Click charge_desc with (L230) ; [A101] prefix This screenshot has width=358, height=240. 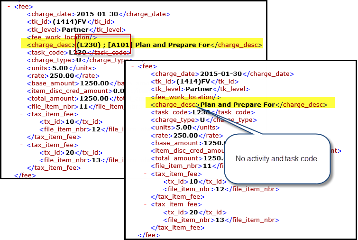point(145,45)
